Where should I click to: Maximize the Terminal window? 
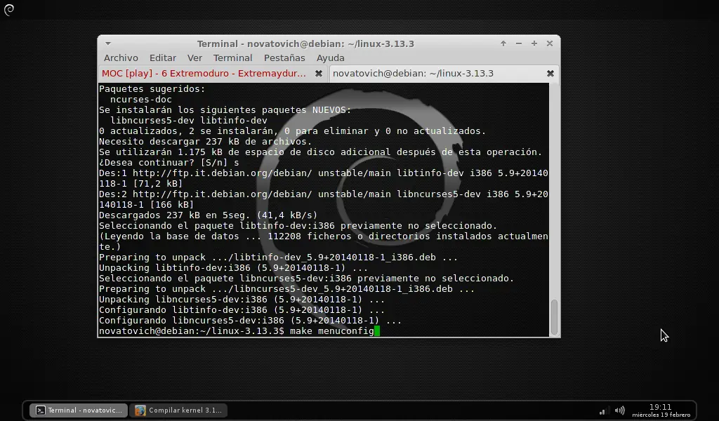[534, 44]
